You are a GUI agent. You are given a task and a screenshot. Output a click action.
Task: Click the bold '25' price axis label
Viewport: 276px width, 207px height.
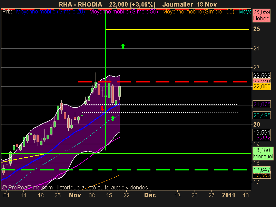pos(256,29)
